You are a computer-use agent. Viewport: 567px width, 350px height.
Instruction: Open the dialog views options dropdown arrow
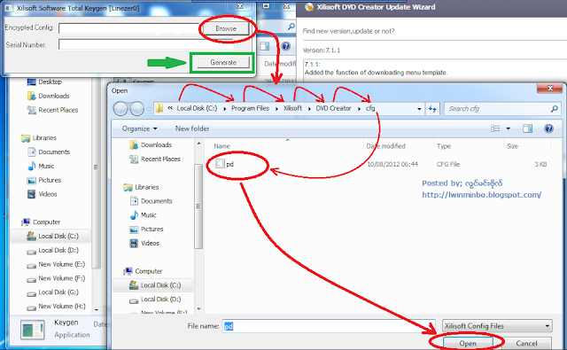pos(508,128)
